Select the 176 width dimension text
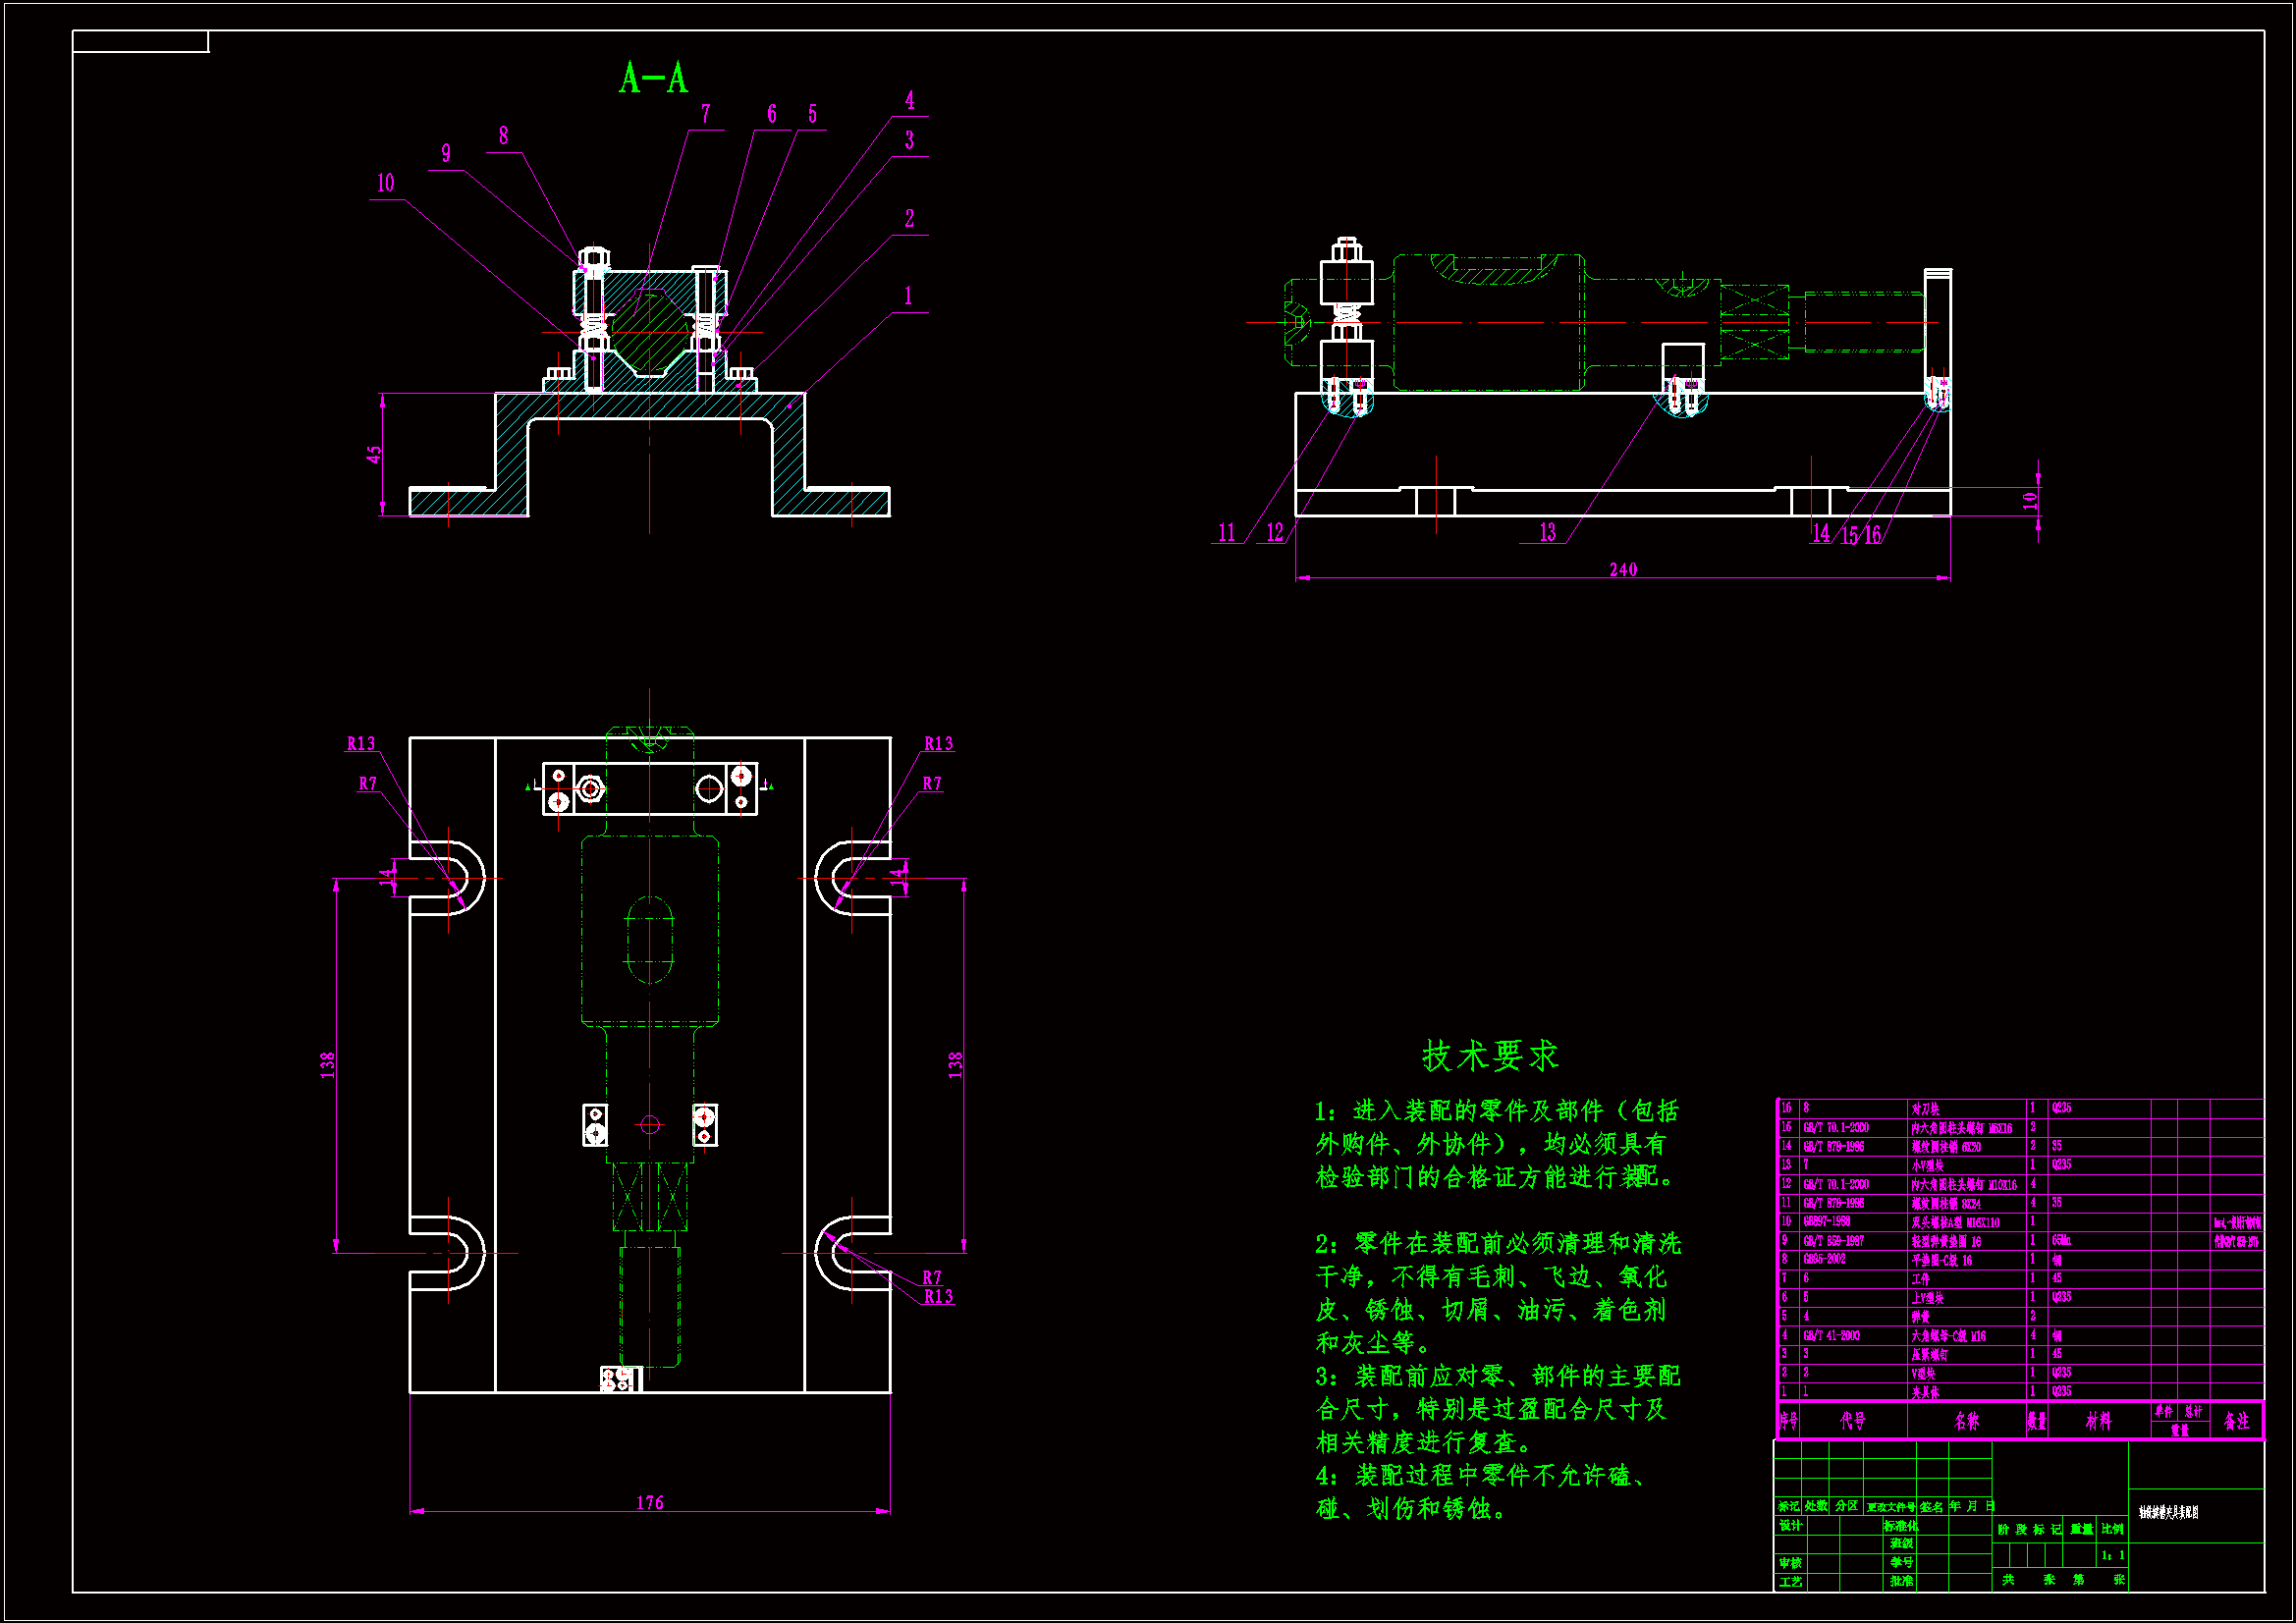The width and height of the screenshot is (2296, 1623). [649, 1503]
